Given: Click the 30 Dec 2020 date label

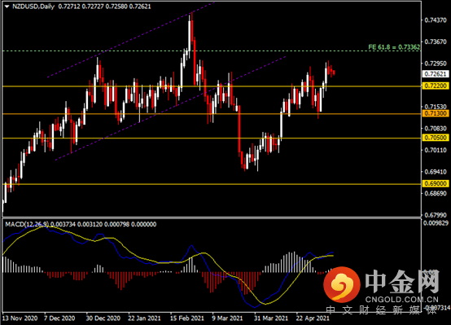Looking at the screenshot, I should [103, 318].
